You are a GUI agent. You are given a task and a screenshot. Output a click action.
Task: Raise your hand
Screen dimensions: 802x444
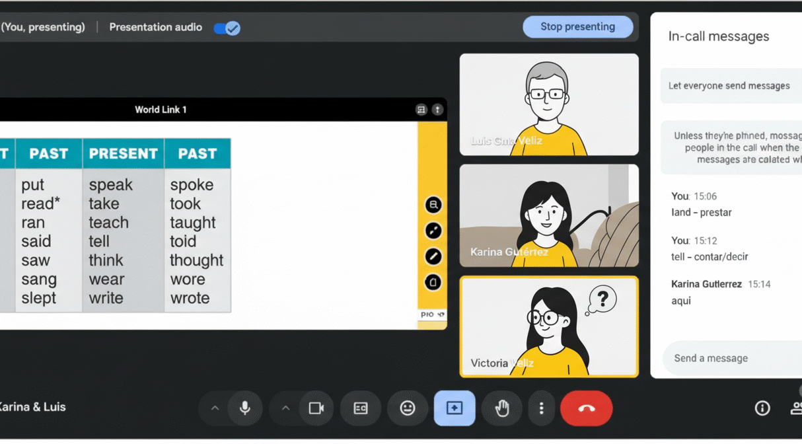coord(502,408)
